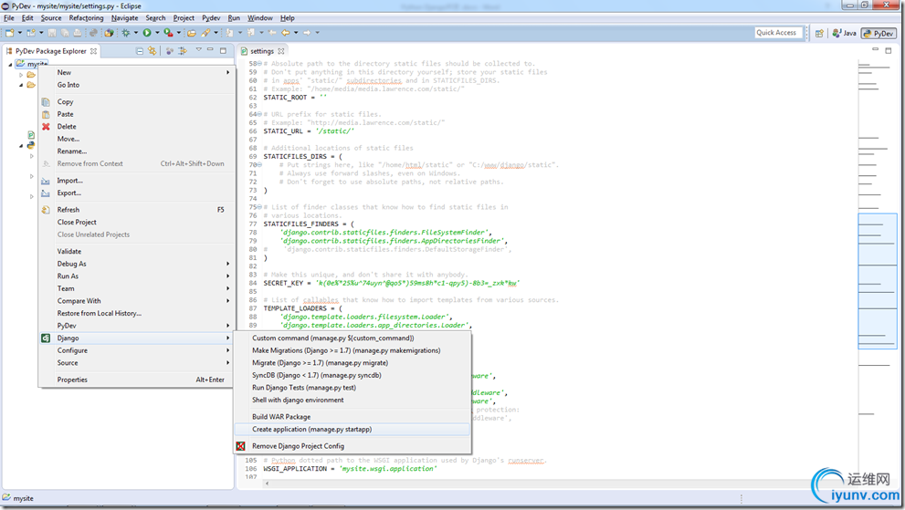Open dropdown arrow beside Debug icon
The image size is (905, 510).
click(136, 33)
